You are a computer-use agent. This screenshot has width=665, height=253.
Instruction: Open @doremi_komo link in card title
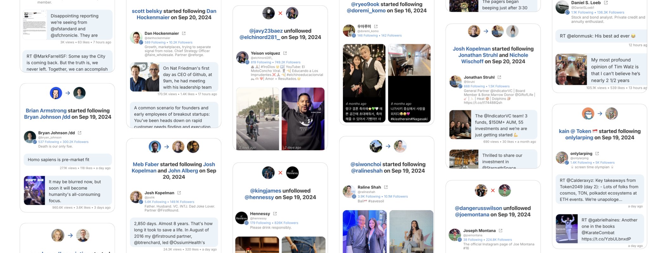[x=366, y=11]
